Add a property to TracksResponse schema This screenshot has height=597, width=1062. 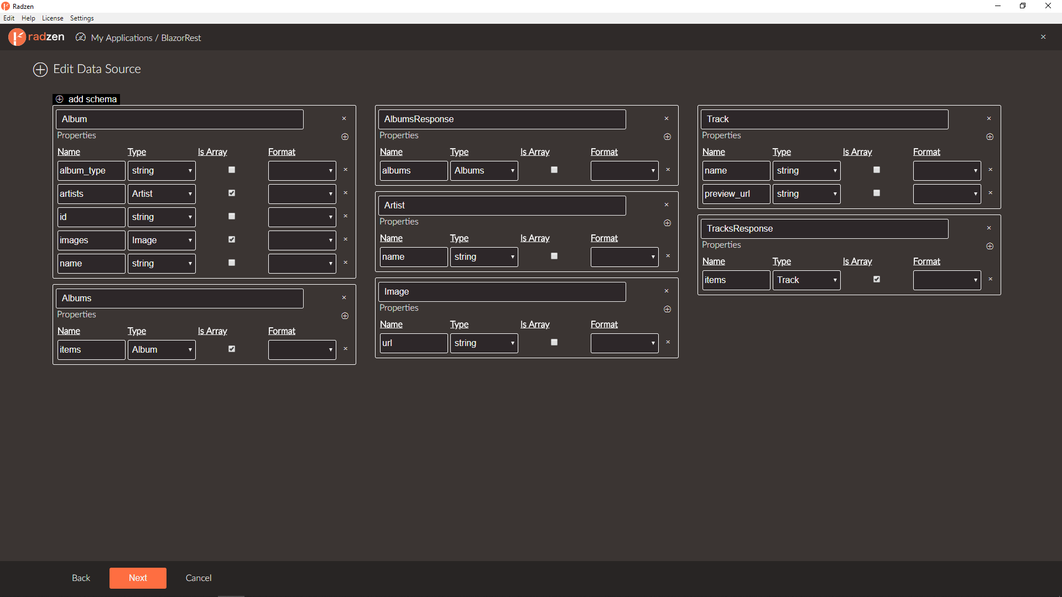click(990, 246)
